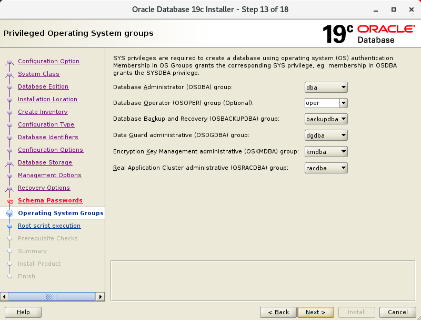Viewport: 421px width, 320px height.
Task: Click the right scroll arrow of step list
Action: click(x=101, y=297)
